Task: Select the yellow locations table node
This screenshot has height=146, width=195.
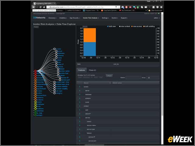Action: click(x=35, y=109)
